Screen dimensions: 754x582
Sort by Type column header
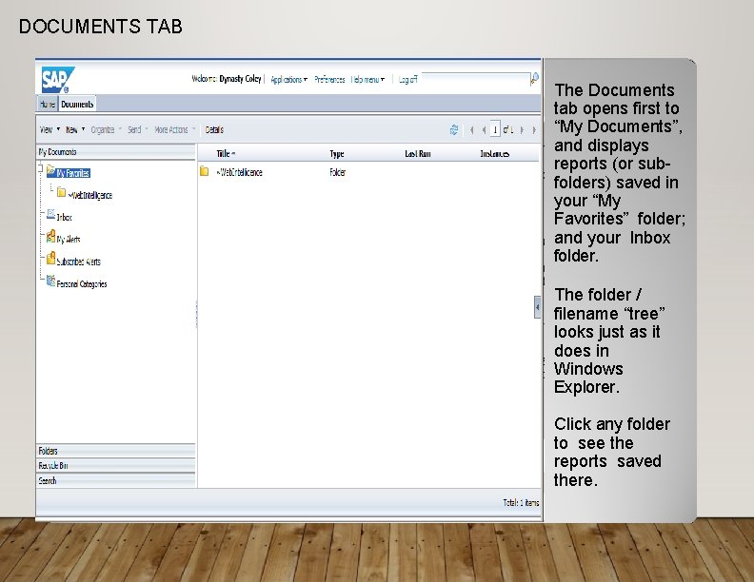pyautogui.click(x=337, y=154)
